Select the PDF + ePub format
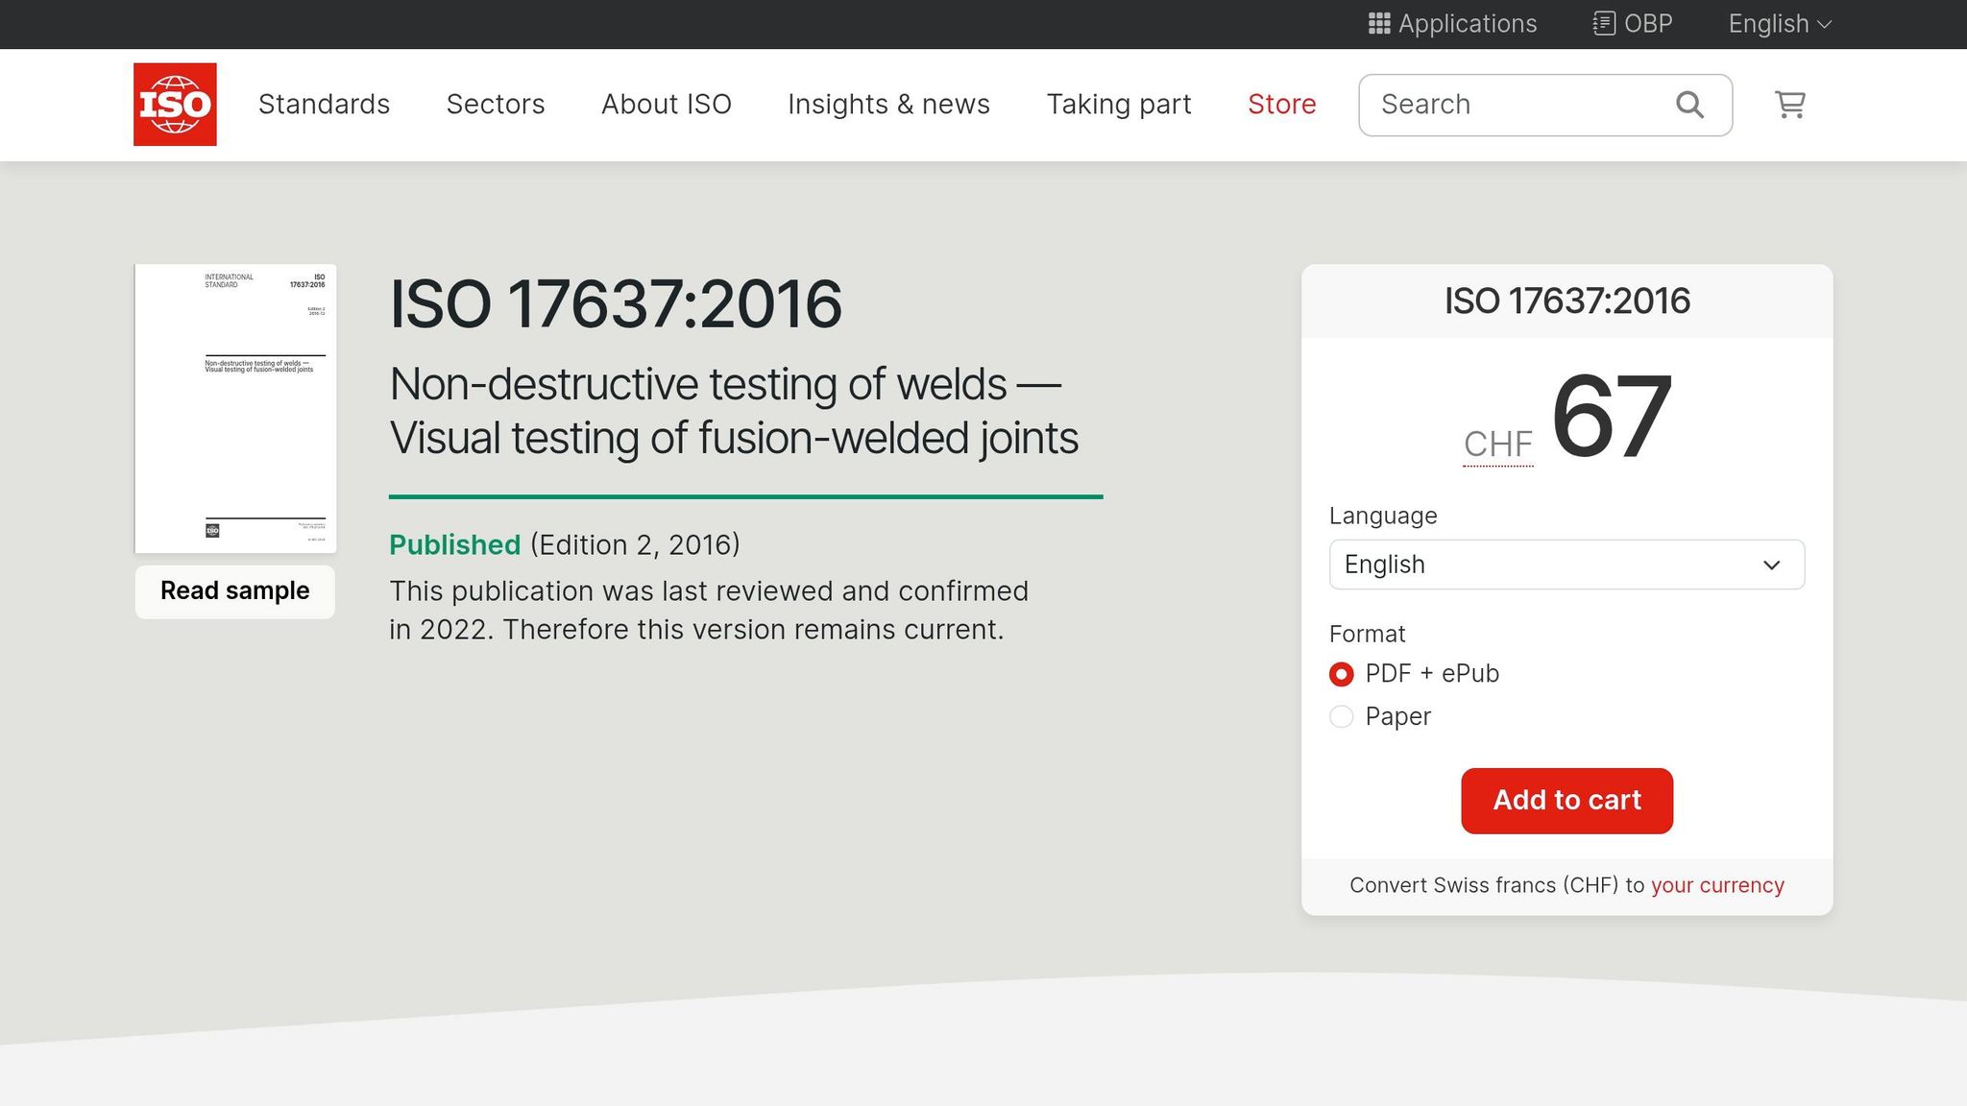Image resolution: width=1967 pixels, height=1106 pixels. tap(1341, 674)
